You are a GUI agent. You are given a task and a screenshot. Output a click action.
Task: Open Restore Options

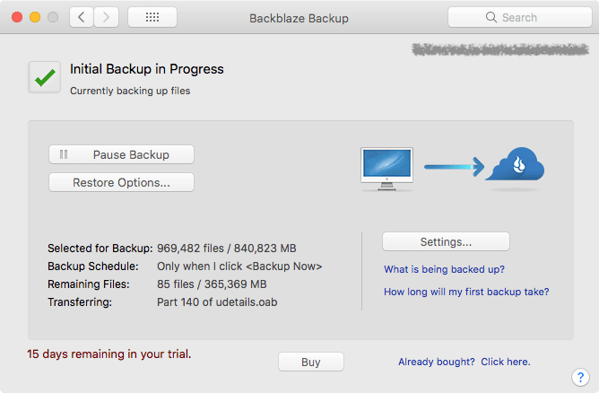(x=121, y=182)
